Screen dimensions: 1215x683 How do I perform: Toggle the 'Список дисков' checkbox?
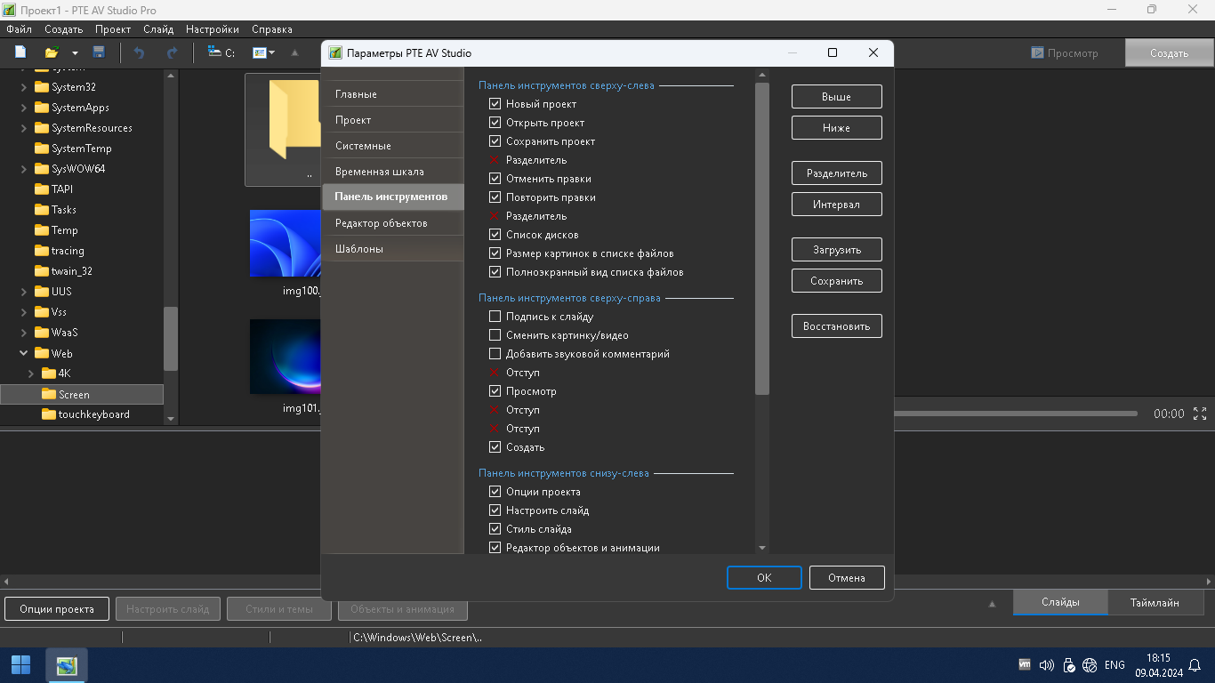click(x=495, y=235)
